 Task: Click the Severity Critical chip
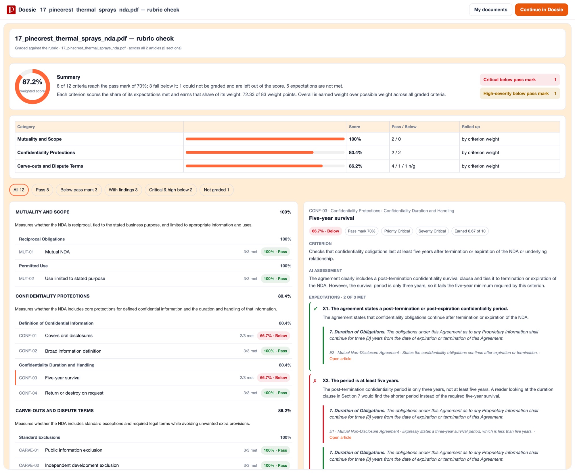[x=432, y=231]
